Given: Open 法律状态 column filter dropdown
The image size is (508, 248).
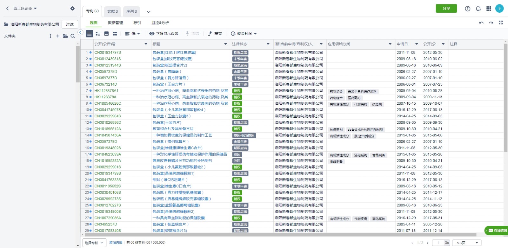Looking at the screenshot, I should [268, 44].
